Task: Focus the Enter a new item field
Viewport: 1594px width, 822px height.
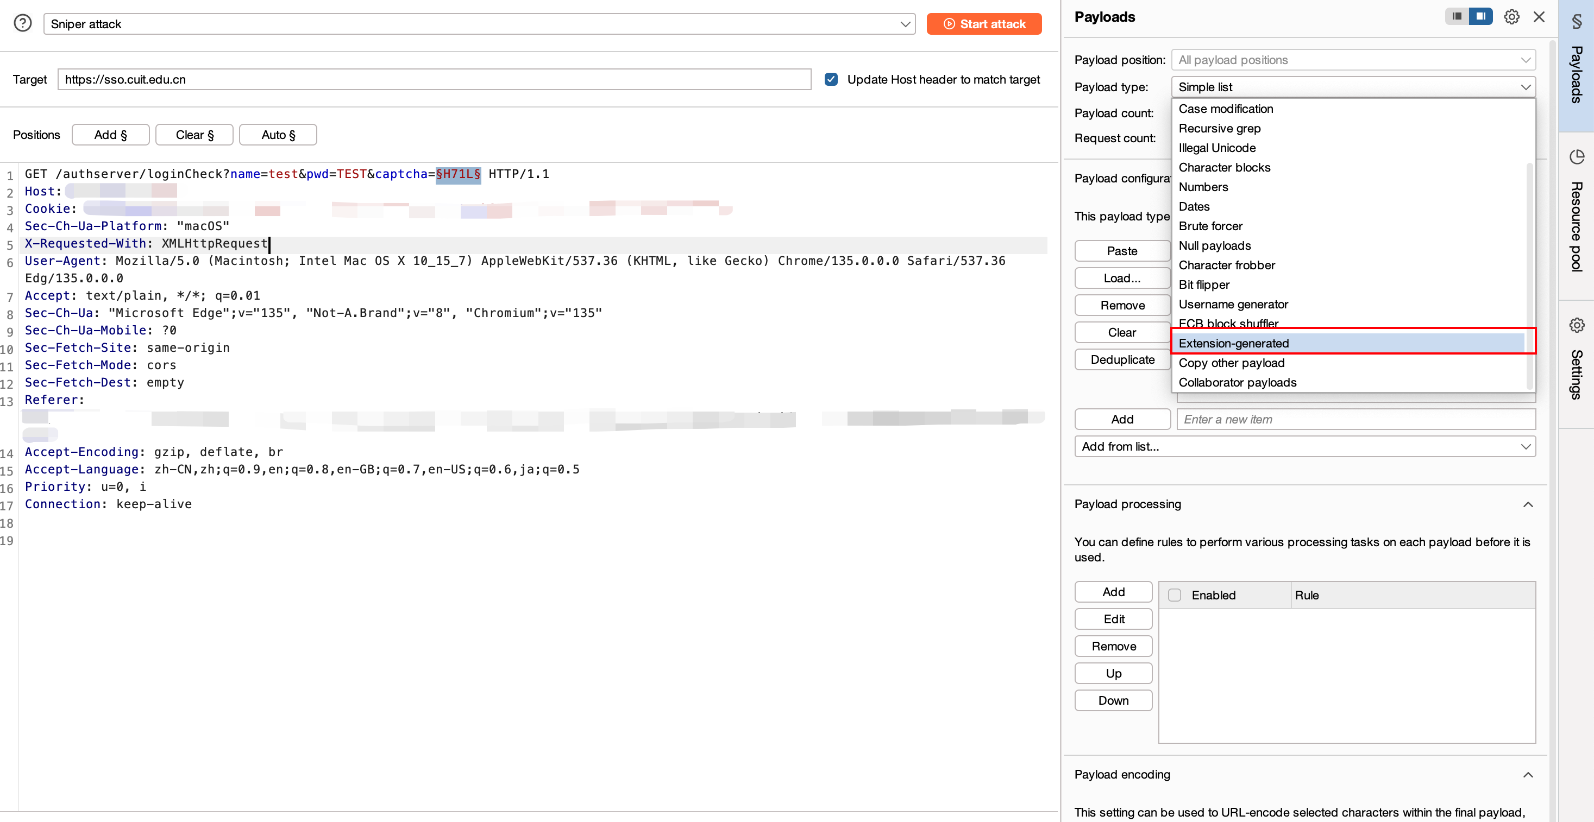Action: point(1355,419)
